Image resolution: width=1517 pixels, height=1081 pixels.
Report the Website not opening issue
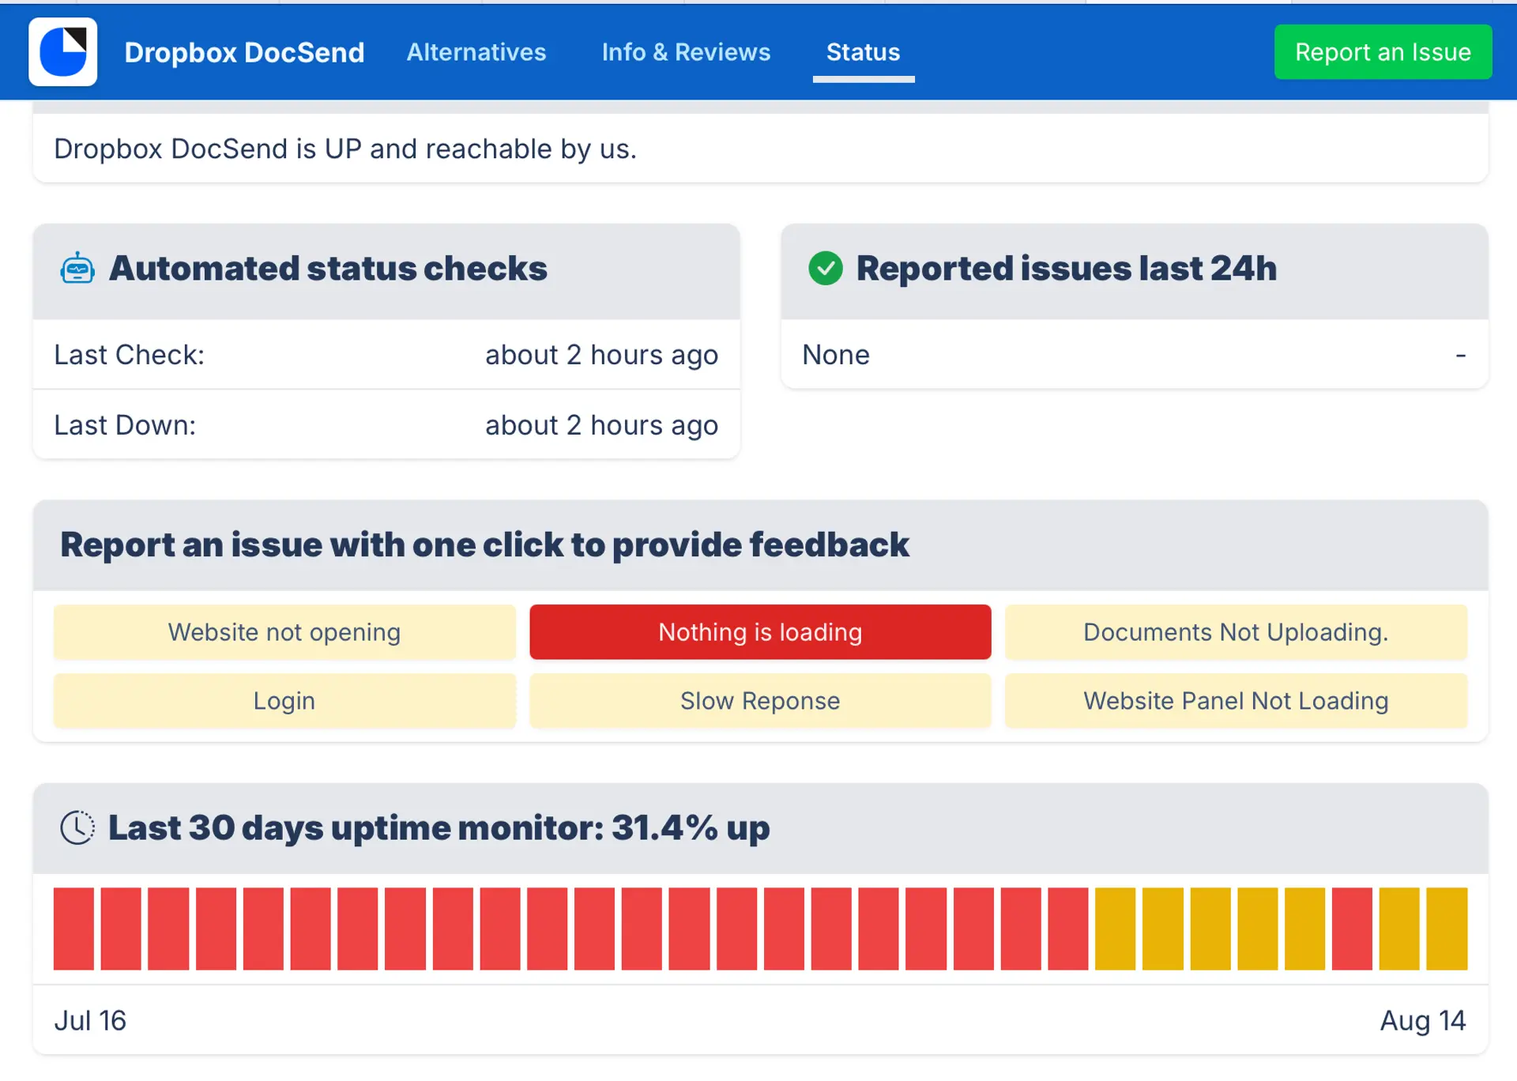[284, 632]
